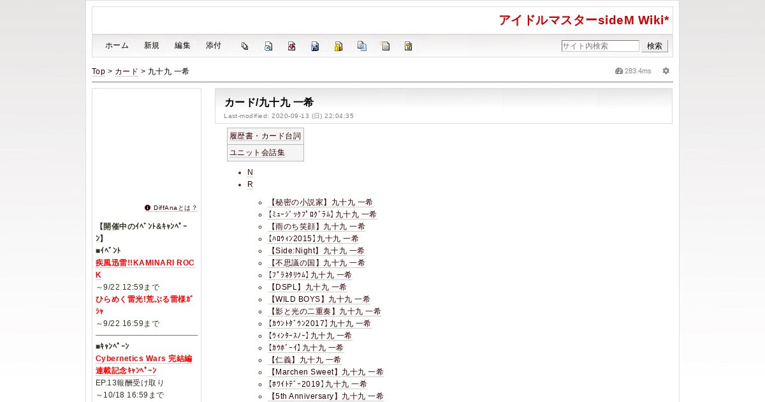Open 【不思議の国】九十九 一希 card
Viewport: 765px width, 402px height.
click(x=316, y=263)
